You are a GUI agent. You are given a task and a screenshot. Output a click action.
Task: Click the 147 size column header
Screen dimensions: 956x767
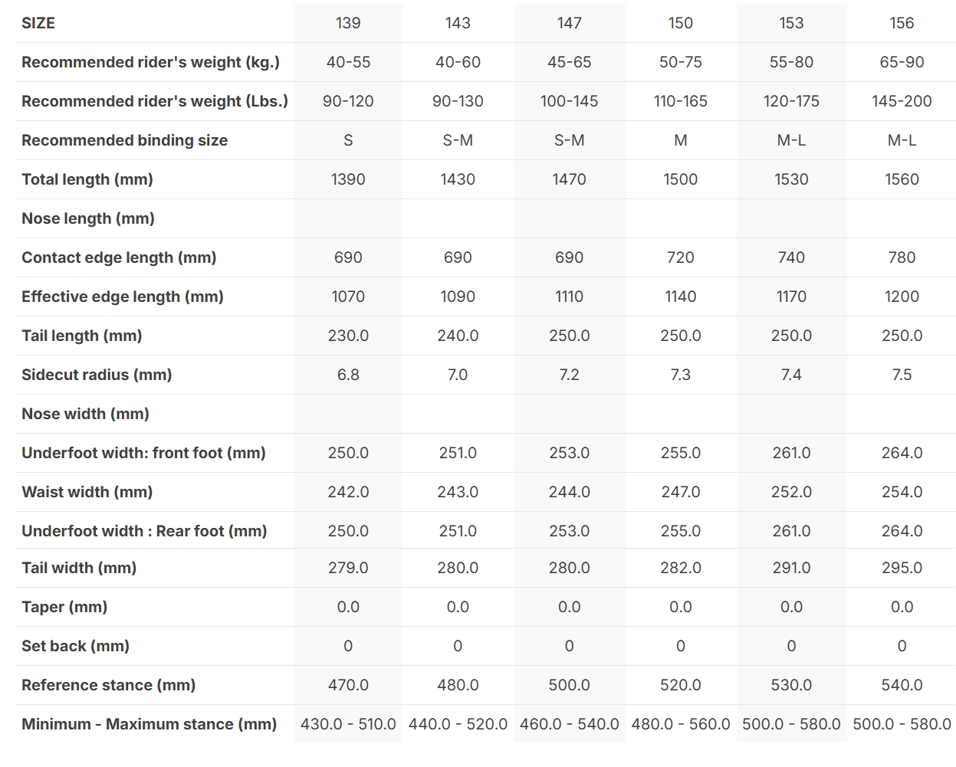click(569, 23)
